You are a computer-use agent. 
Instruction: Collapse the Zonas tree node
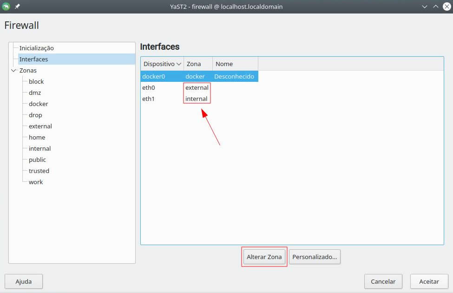click(13, 71)
